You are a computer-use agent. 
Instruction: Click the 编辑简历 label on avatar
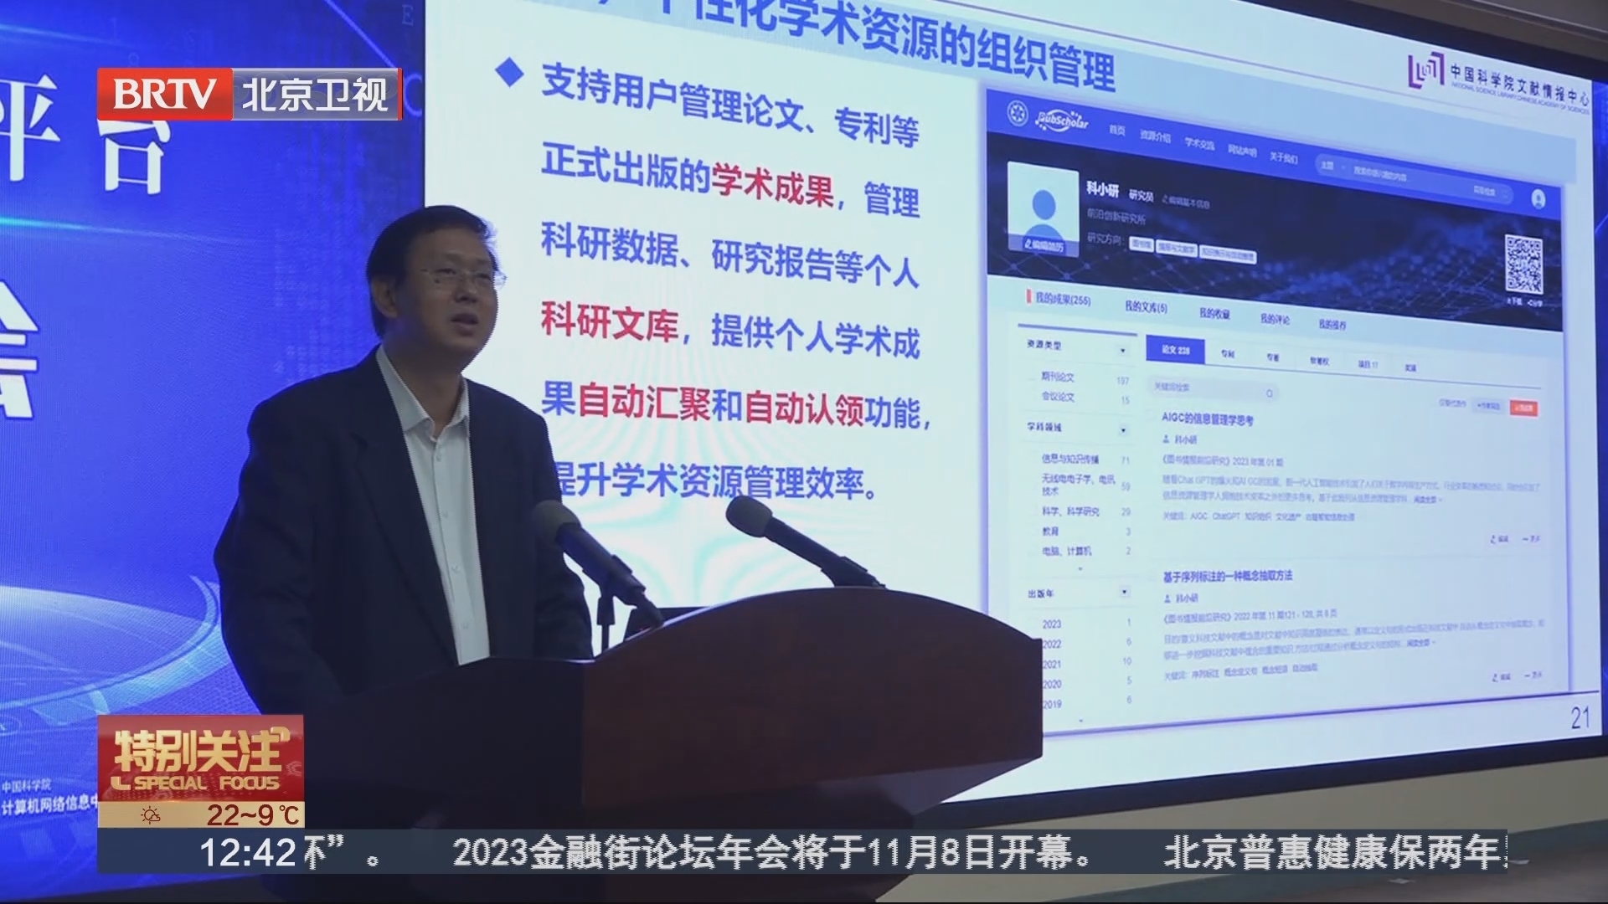point(1044,246)
